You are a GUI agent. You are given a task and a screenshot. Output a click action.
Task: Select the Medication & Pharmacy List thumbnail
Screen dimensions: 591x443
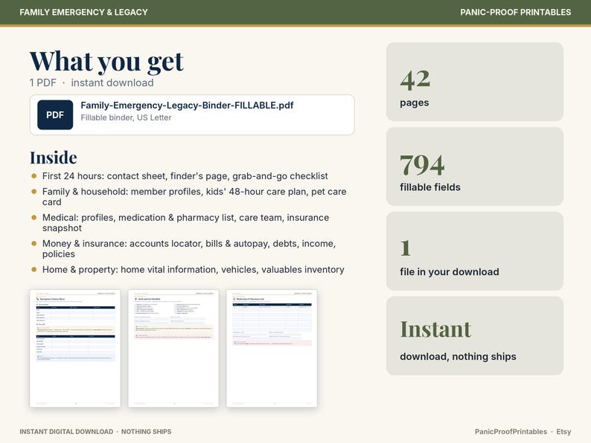(x=272, y=348)
